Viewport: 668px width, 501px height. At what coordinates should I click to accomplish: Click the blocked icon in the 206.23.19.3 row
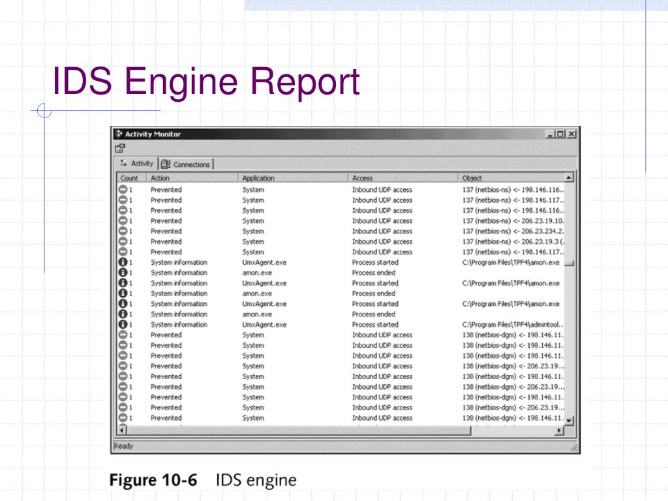coord(123,241)
